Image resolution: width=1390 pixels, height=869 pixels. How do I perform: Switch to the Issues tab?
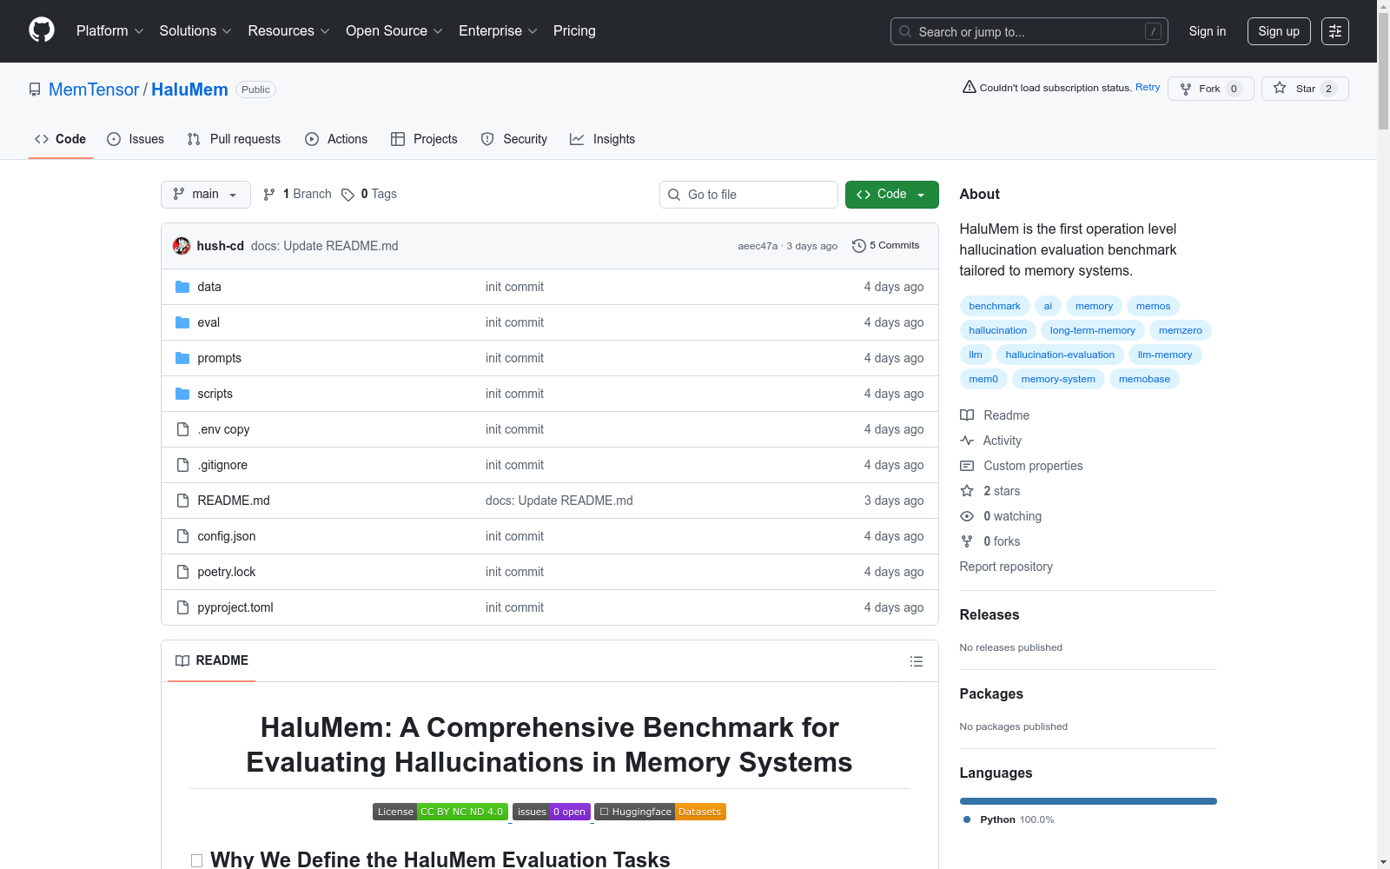point(136,139)
